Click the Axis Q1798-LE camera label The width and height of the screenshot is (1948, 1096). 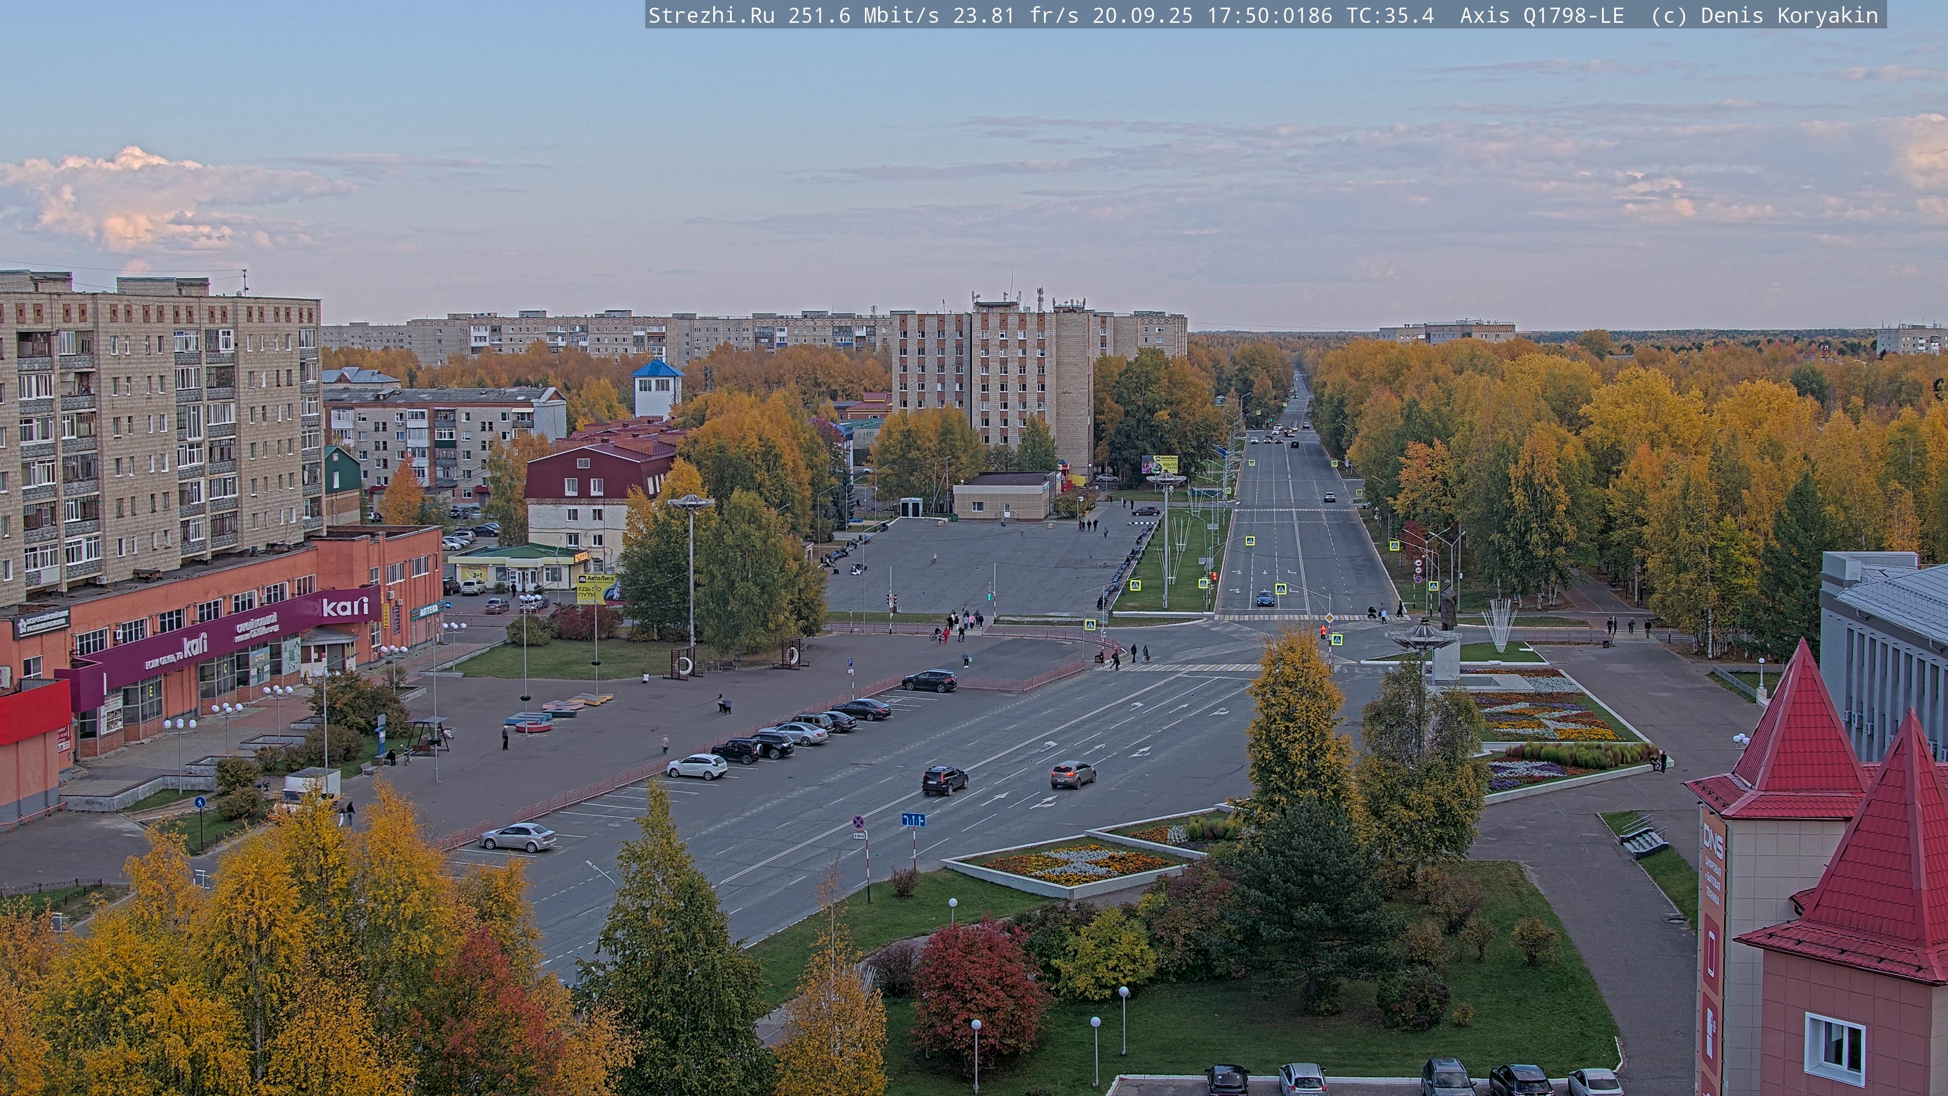click(1541, 15)
